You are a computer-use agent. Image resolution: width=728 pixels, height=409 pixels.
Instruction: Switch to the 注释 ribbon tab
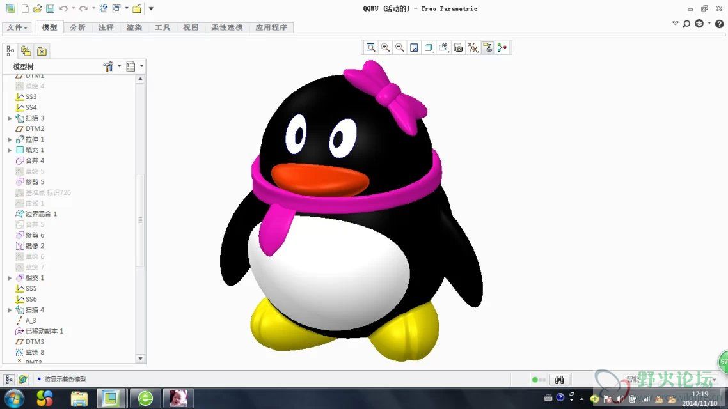[x=106, y=27]
